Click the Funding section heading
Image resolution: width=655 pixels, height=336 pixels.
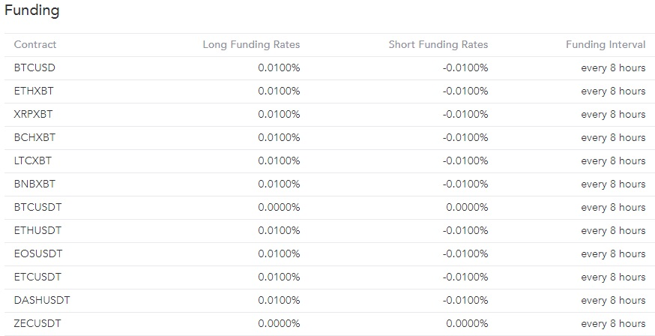[x=32, y=11]
